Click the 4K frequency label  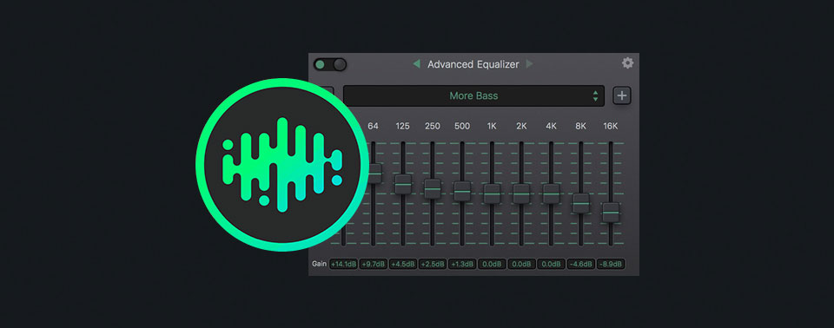[551, 127]
